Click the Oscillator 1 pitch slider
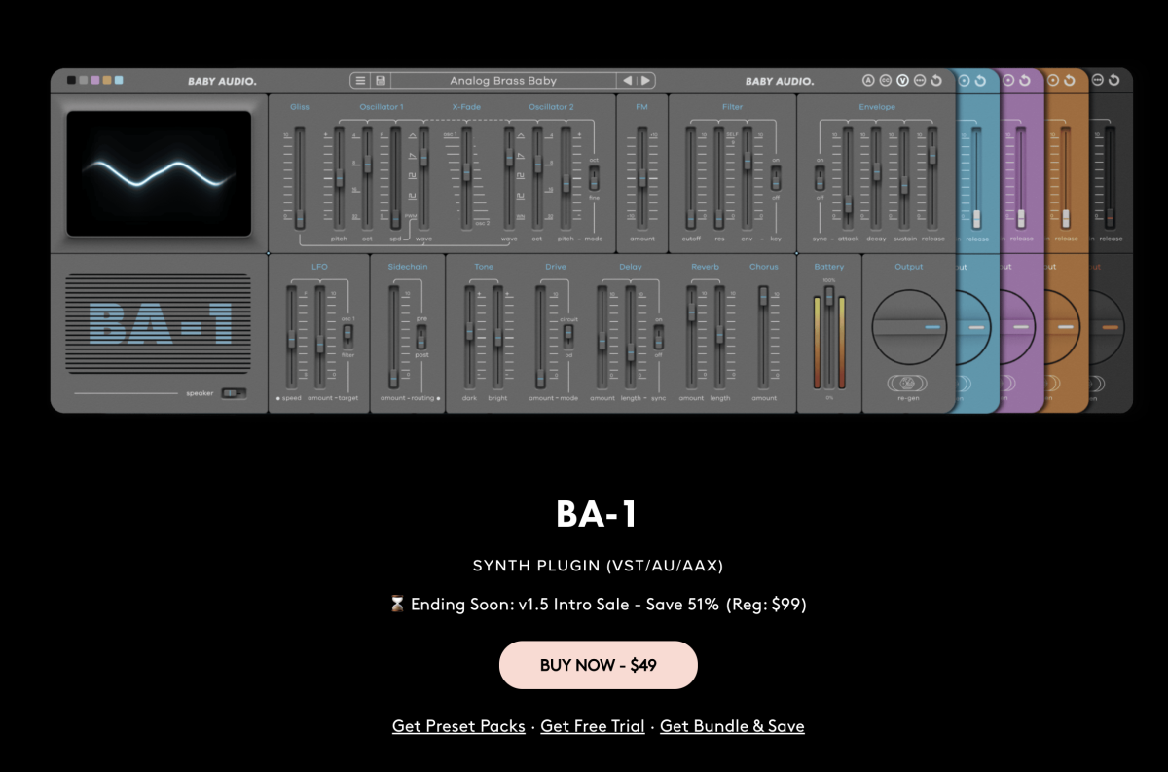Screen dimensions: 1168x772 pos(339,177)
